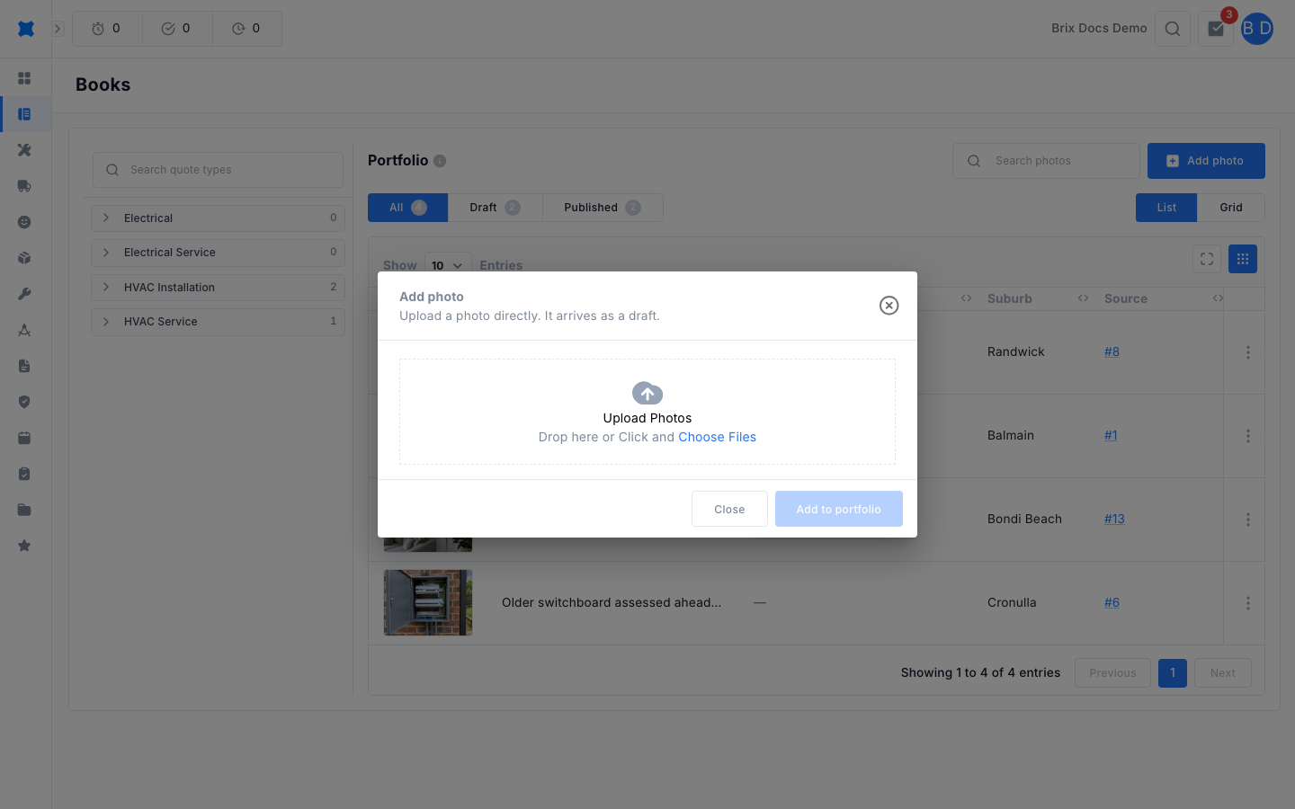Click 'Older switchboard assessed ahead...' text

click(x=612, y=602)
